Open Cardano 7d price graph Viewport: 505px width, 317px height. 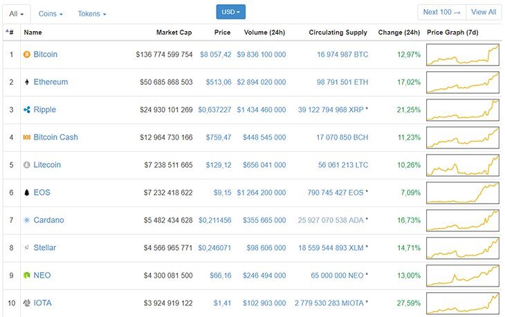click(x=463, y=220)
